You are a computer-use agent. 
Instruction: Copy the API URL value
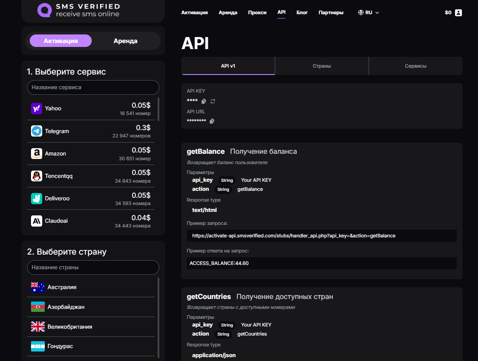(212, 121)
